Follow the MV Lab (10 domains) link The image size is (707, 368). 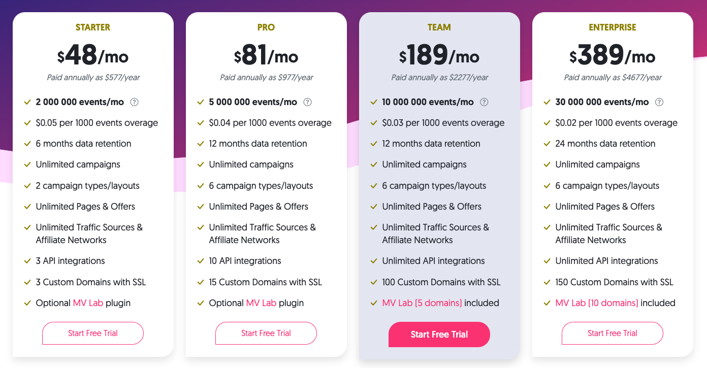[x=597, y=303]
